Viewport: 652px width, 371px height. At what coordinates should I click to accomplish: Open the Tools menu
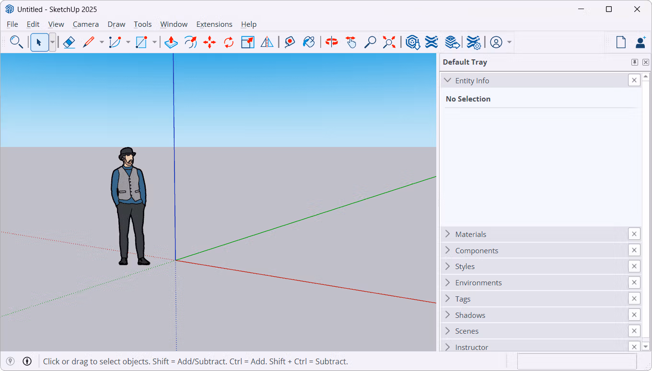click(x=143, y=24)
